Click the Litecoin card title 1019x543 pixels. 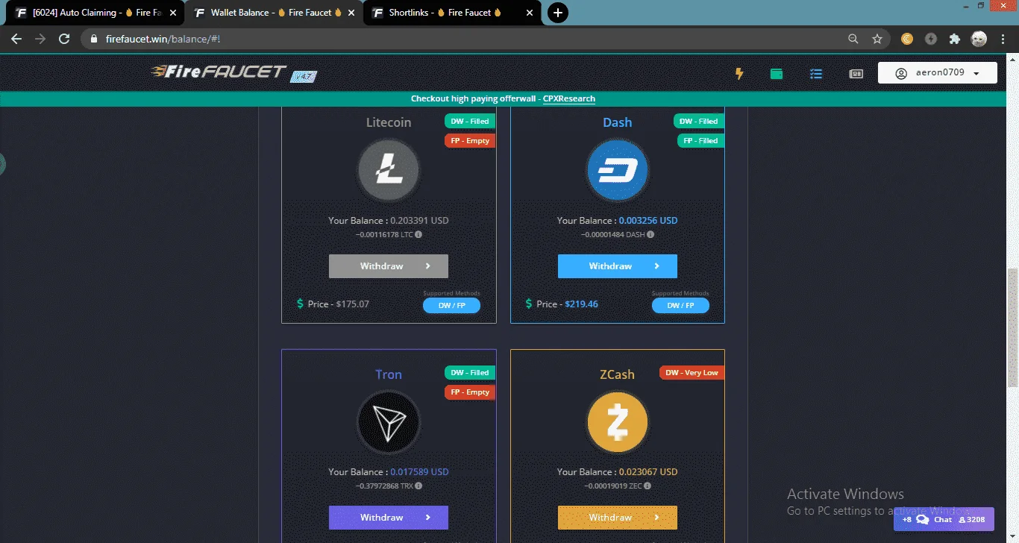pos(389,122)
